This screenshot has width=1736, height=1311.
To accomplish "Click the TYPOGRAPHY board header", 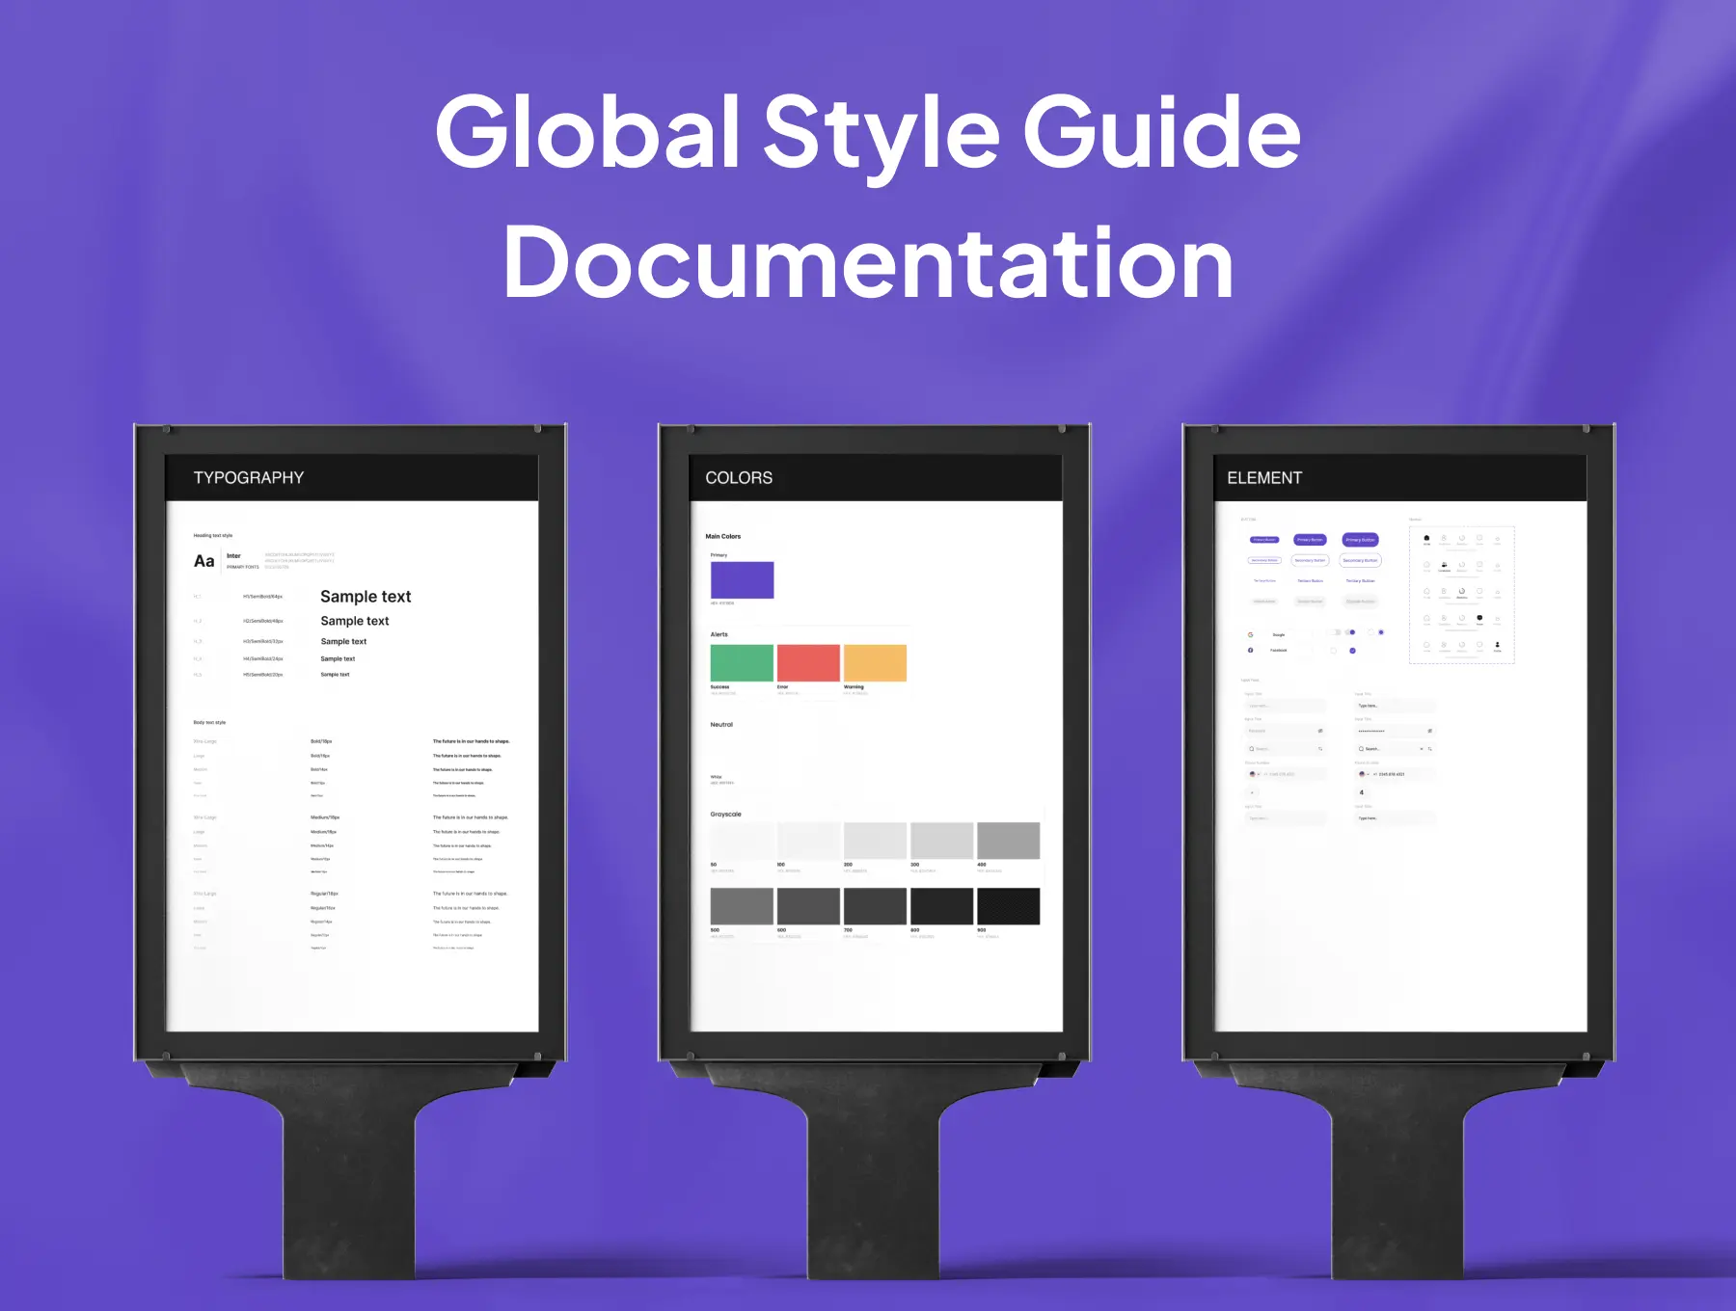I will coord(249,478).
